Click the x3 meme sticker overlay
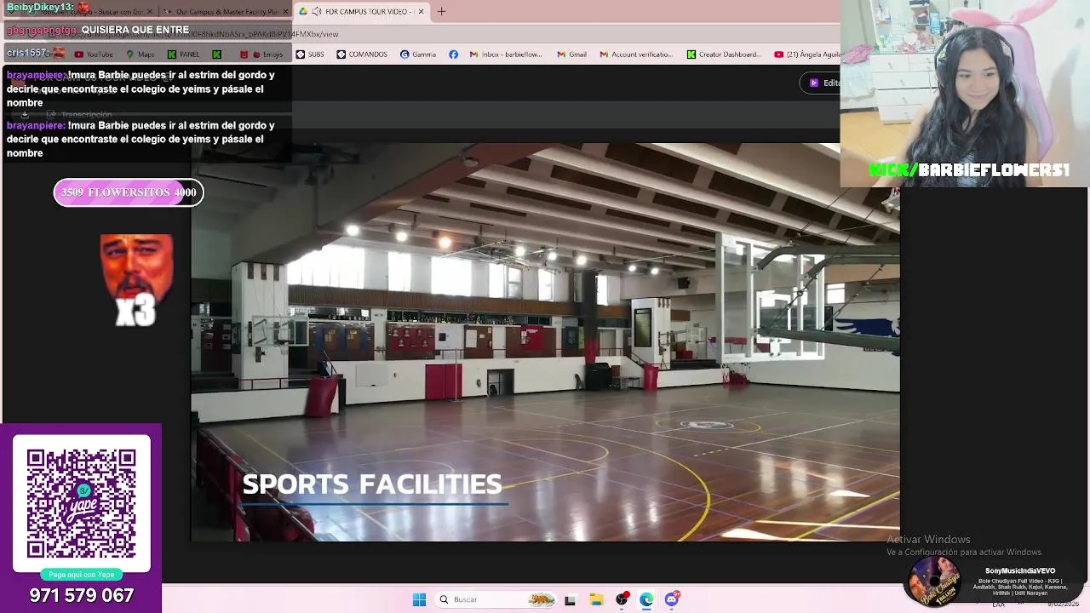Image resolution: width=1090 pixels, height=613 pixels. point(136,281)
